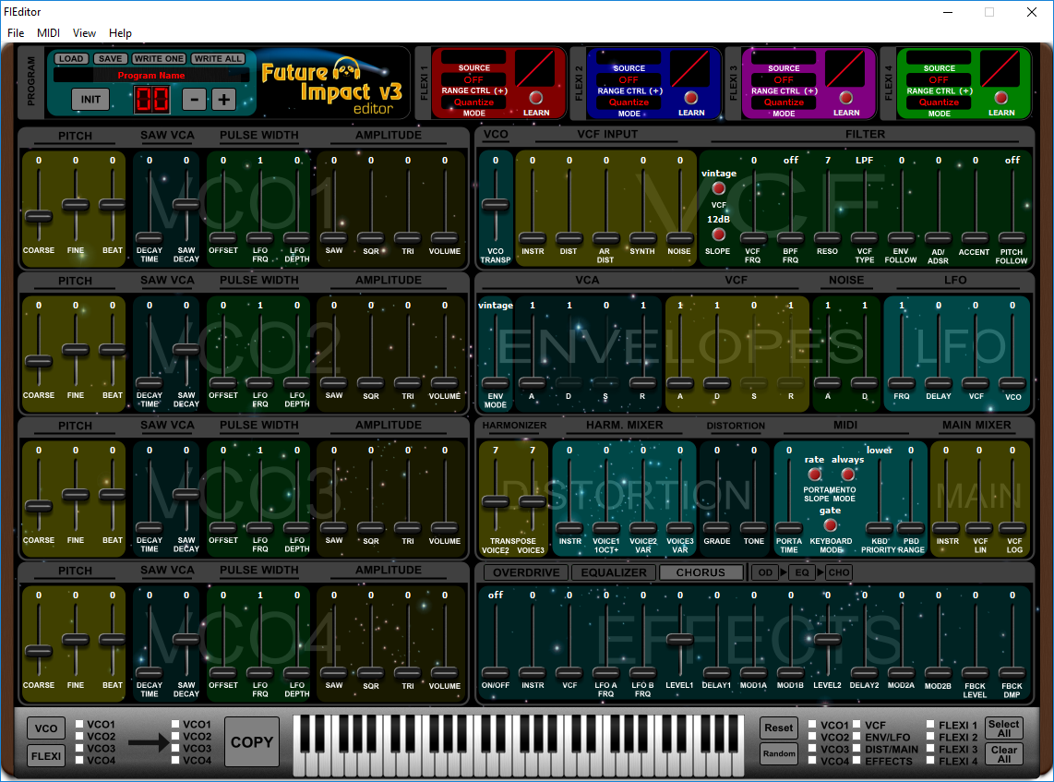Click the FLEXI 2 range curve display

pos(689,68)
